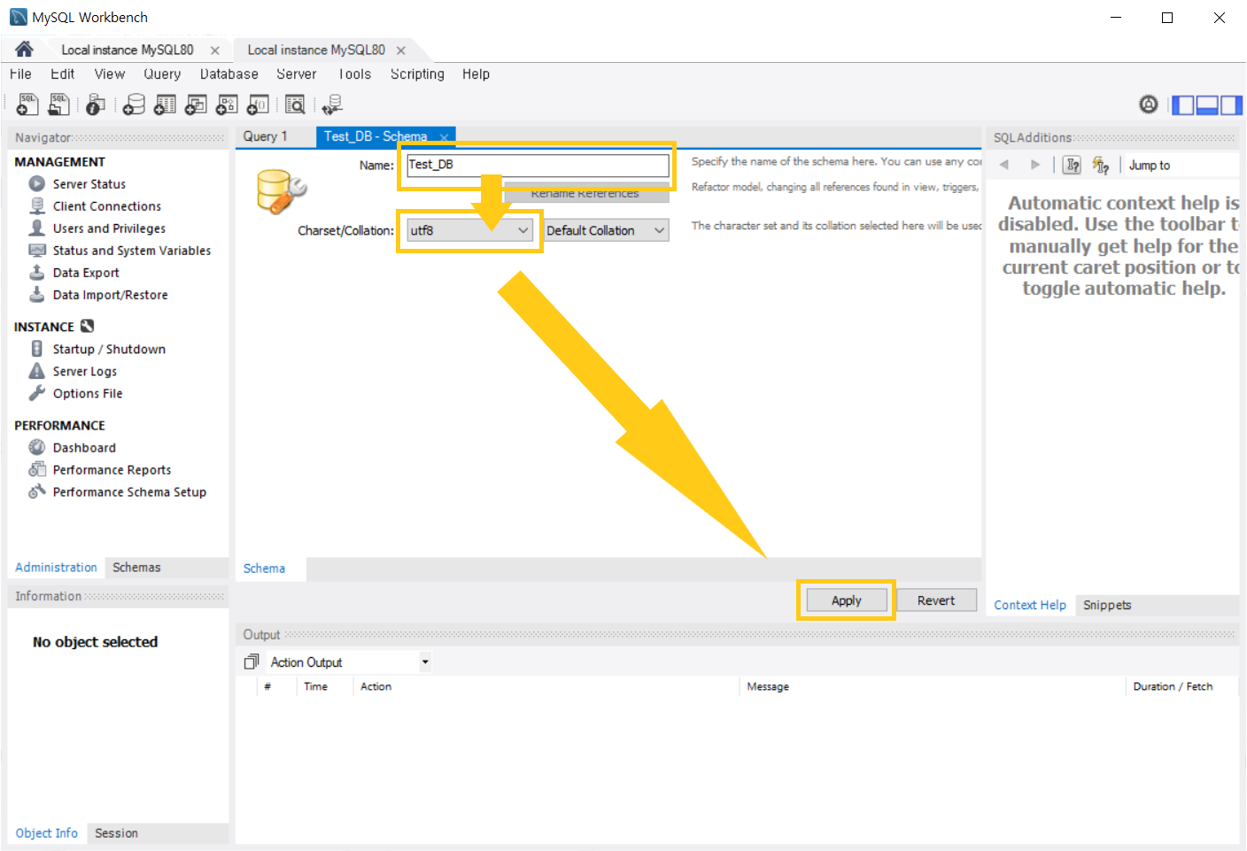
Task: Click the forward arrow in SQL Additions
Action: click(x=1035, y=165)
